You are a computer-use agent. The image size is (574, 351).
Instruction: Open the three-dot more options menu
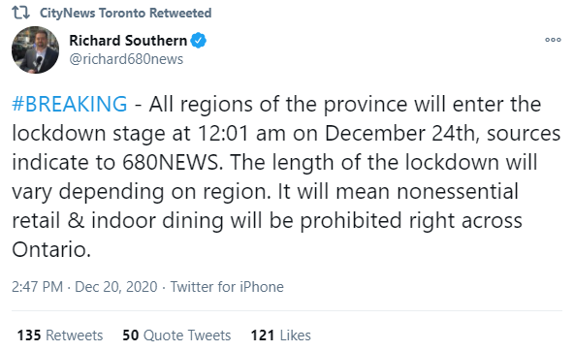pos(553,40)
